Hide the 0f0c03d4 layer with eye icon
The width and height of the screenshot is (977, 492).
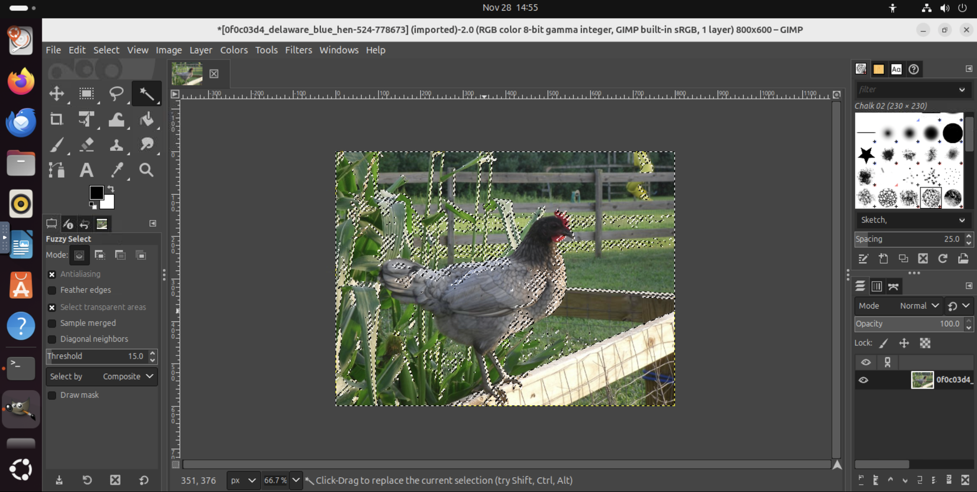[863, 380]
